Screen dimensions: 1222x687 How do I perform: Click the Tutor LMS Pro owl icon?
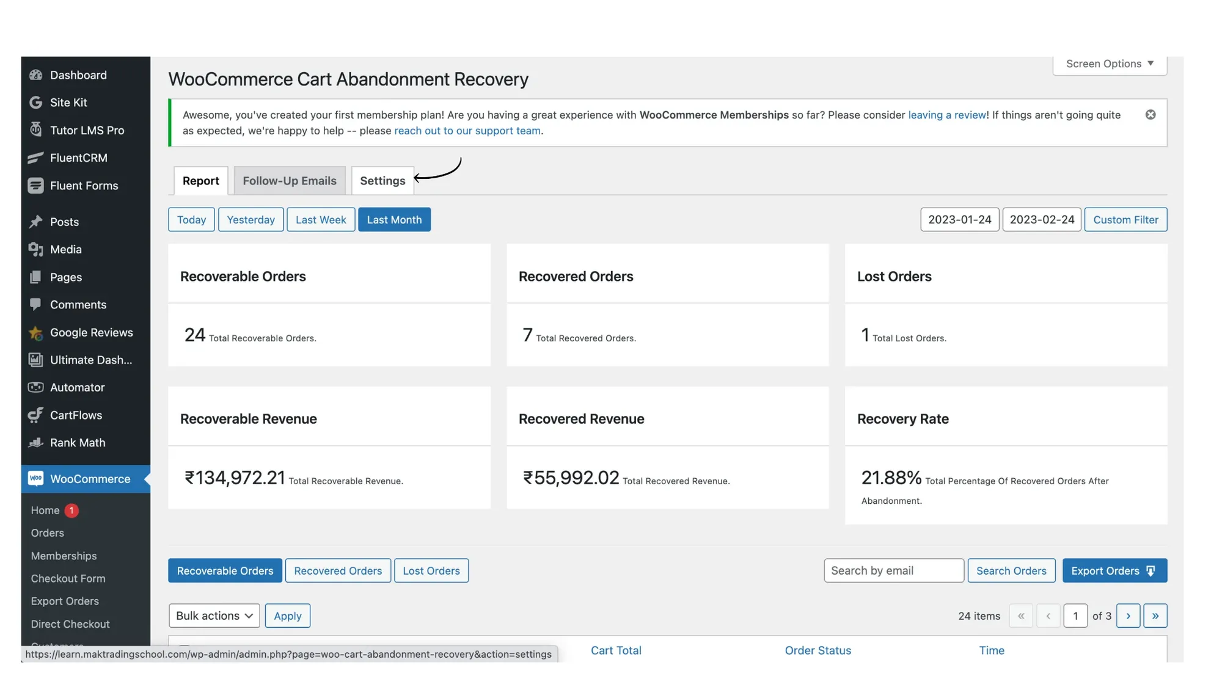pos(35,130)
